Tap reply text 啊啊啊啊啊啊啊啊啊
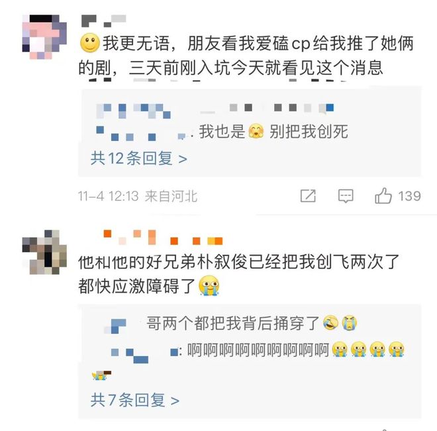 258,350
